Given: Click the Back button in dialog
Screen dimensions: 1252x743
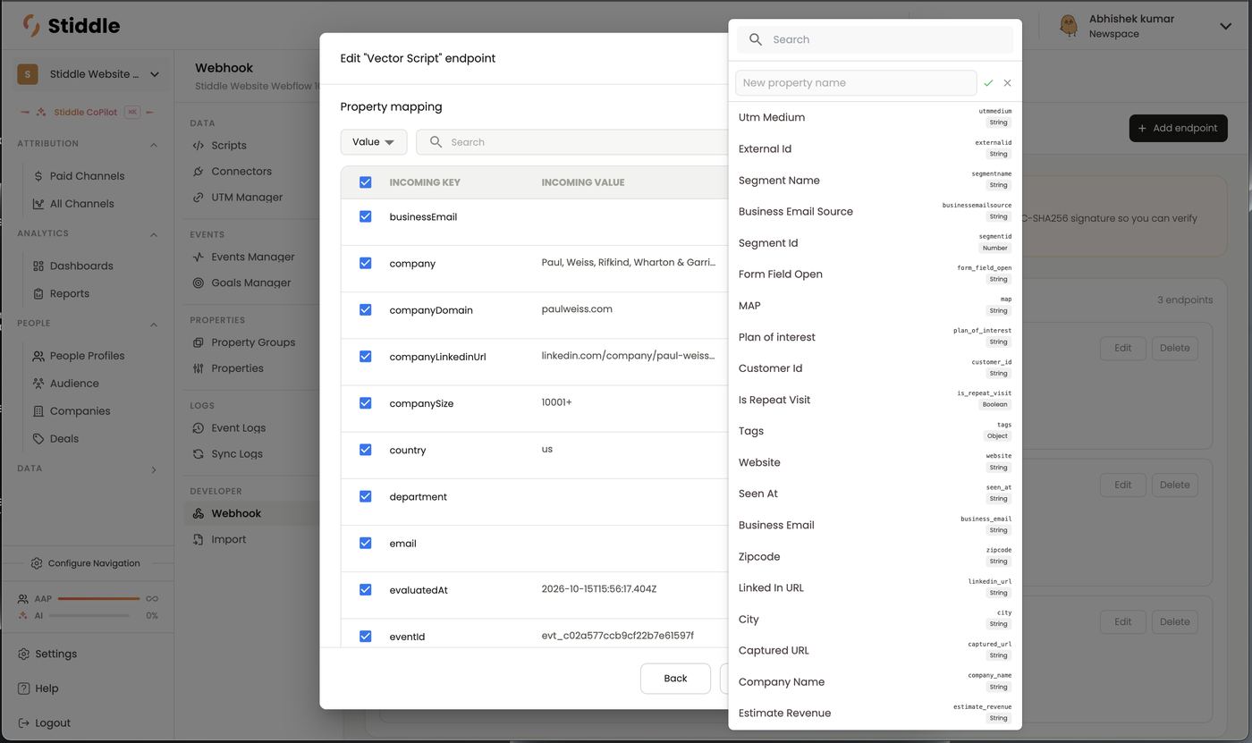Looking at the screenshot, I should point(675,679).
